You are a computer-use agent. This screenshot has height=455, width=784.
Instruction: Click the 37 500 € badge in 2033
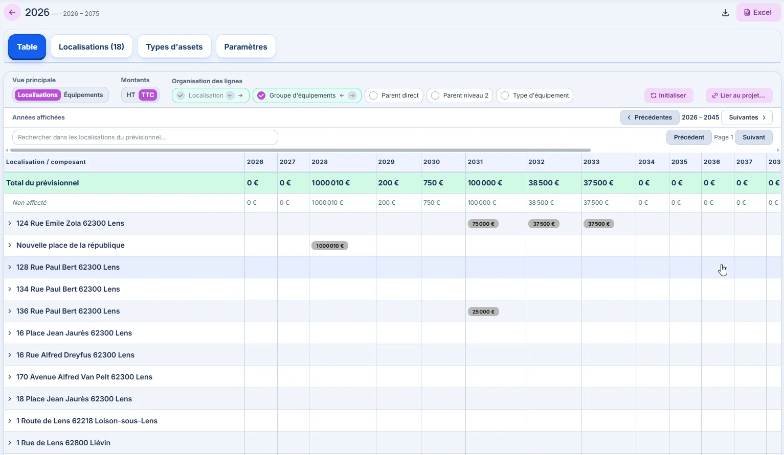598,224
